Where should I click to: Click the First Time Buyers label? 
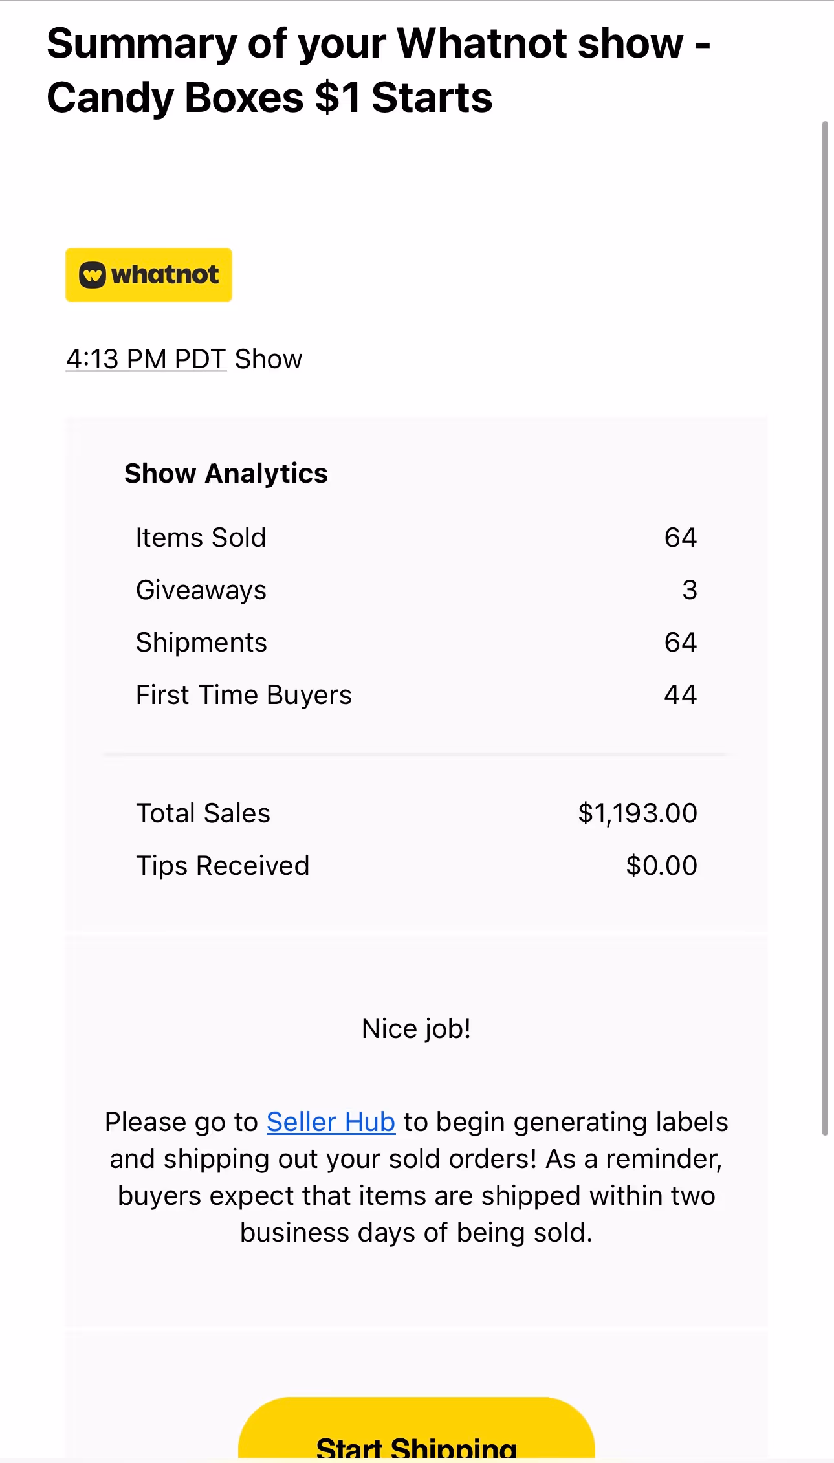pyautogui.click(x=243, y=695)
